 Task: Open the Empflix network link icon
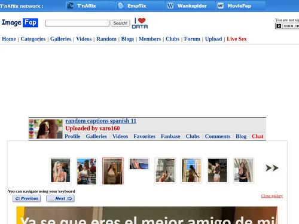[121, 6]
